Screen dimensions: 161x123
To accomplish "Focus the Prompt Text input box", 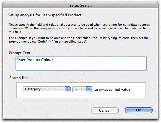I will 81,64.
